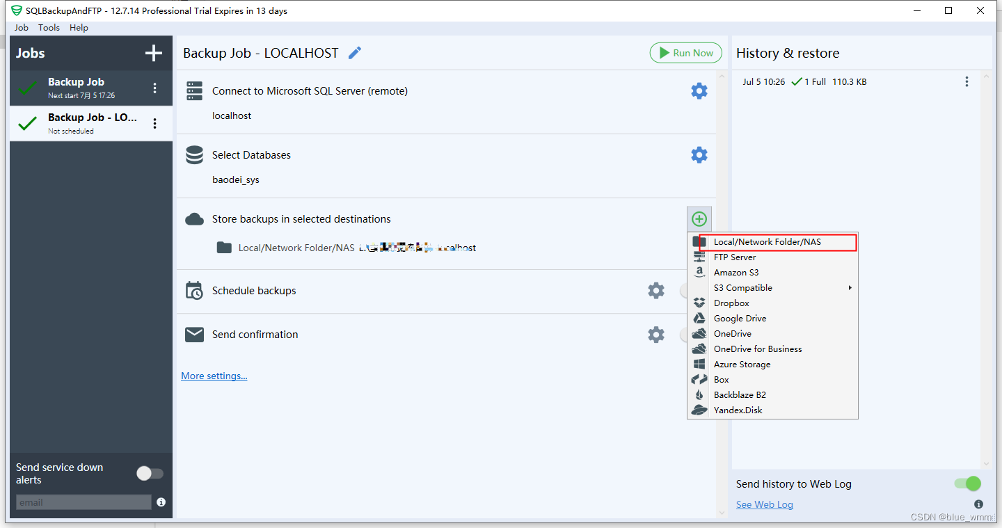This screenshot has width=1002, height=528.
Task: Edit job name with pencil icon
Action: 355,53
